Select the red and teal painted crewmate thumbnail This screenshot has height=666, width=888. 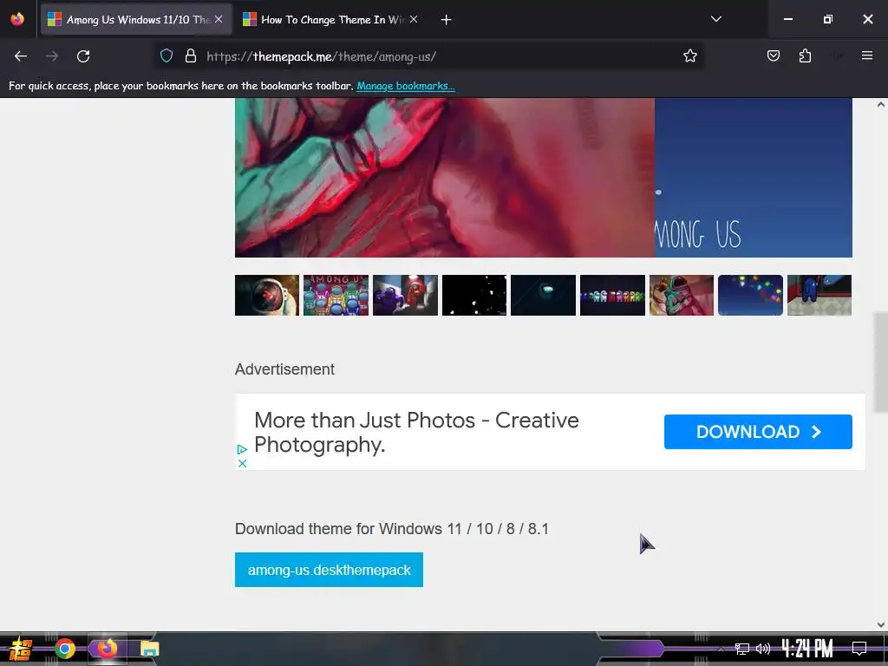point(682,295)
